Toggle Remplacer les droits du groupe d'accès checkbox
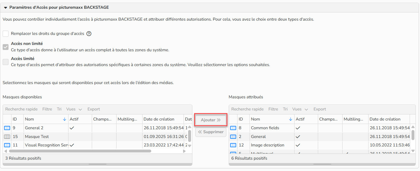 point(6,34)
